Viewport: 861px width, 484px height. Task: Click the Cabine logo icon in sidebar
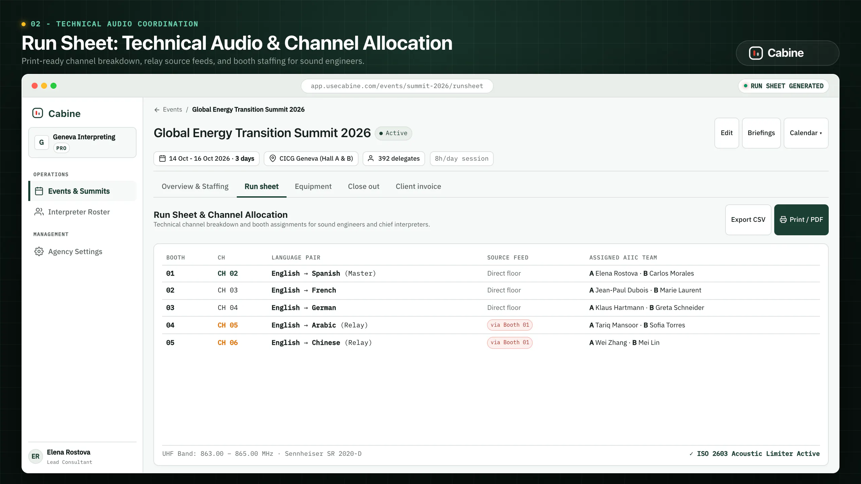tap(38, 113)
